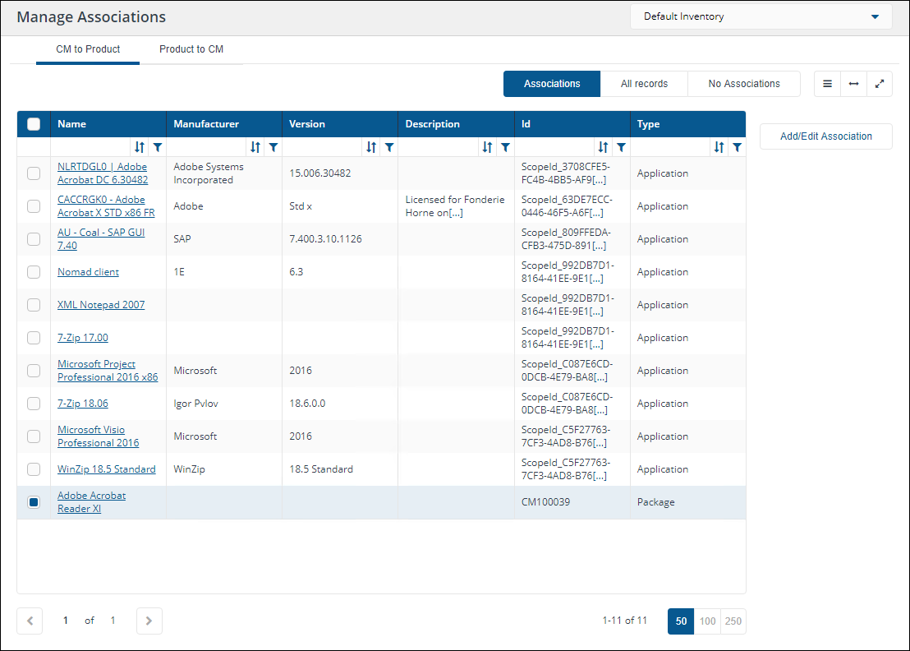910x651 pixels.
Task: Click the filter icon in Manufacturer column
Action: tap(273, 147)
